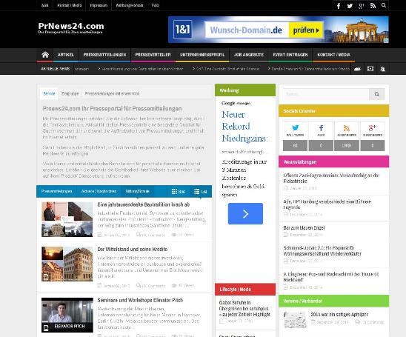Click prüfen button in banner
This screenshot has width=406, height=337.
point(306,30)
